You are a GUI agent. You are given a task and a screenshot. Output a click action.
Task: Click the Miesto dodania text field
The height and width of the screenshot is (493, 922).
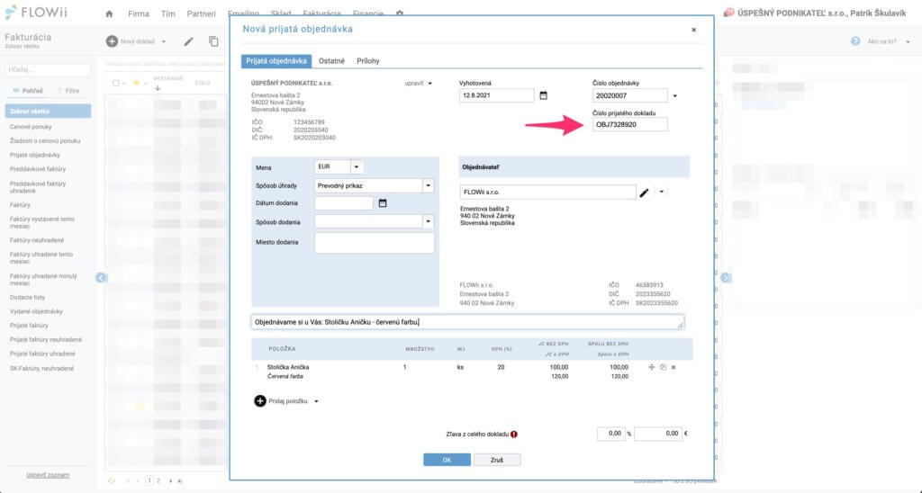tap(375, 243)
